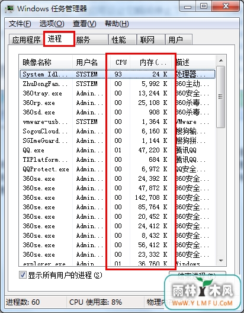Switch to the 进程 tab
The width and height of the screenshot is (244, 313).
click(x=59, y=39)
